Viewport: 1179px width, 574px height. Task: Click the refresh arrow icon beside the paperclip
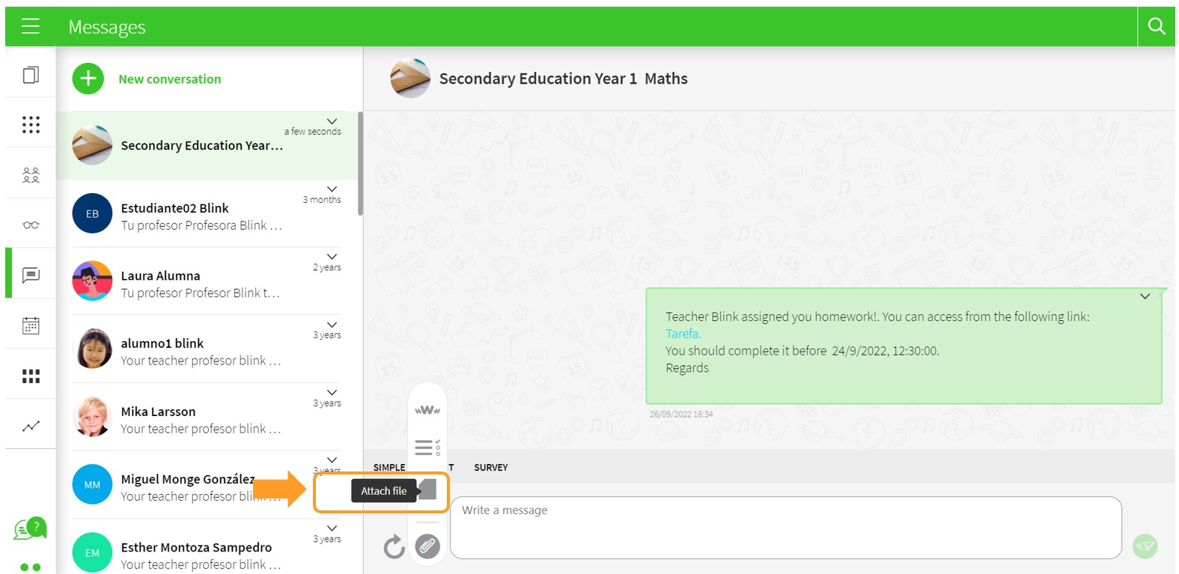pos(394,547)
